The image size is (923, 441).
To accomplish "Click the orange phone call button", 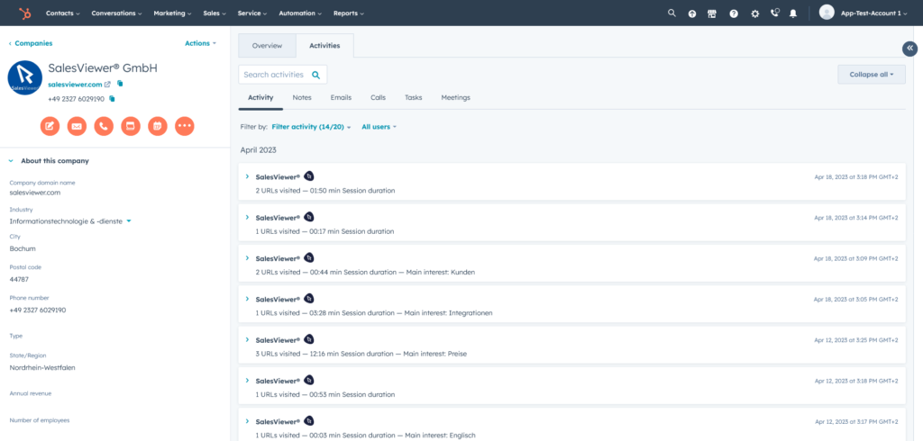I will click(104, 126).
